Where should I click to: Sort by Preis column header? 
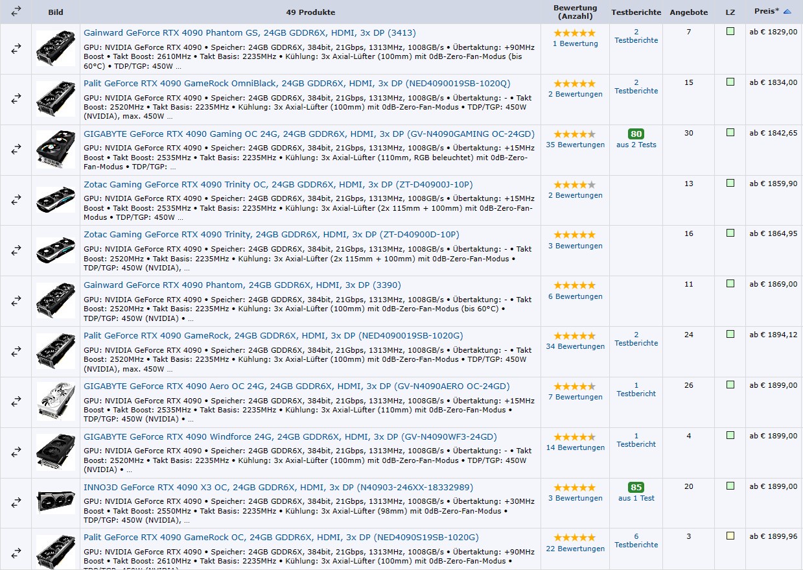[767, 11]
